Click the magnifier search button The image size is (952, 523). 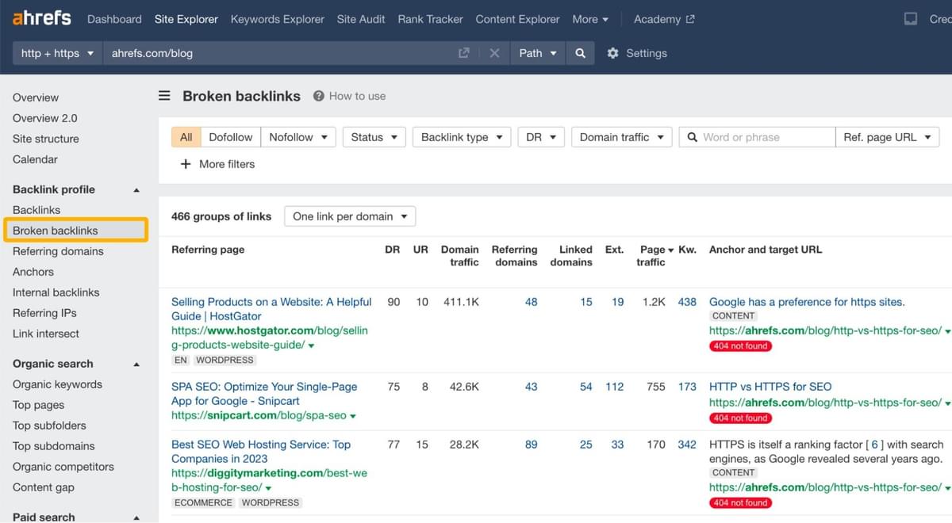click(581, 53)
